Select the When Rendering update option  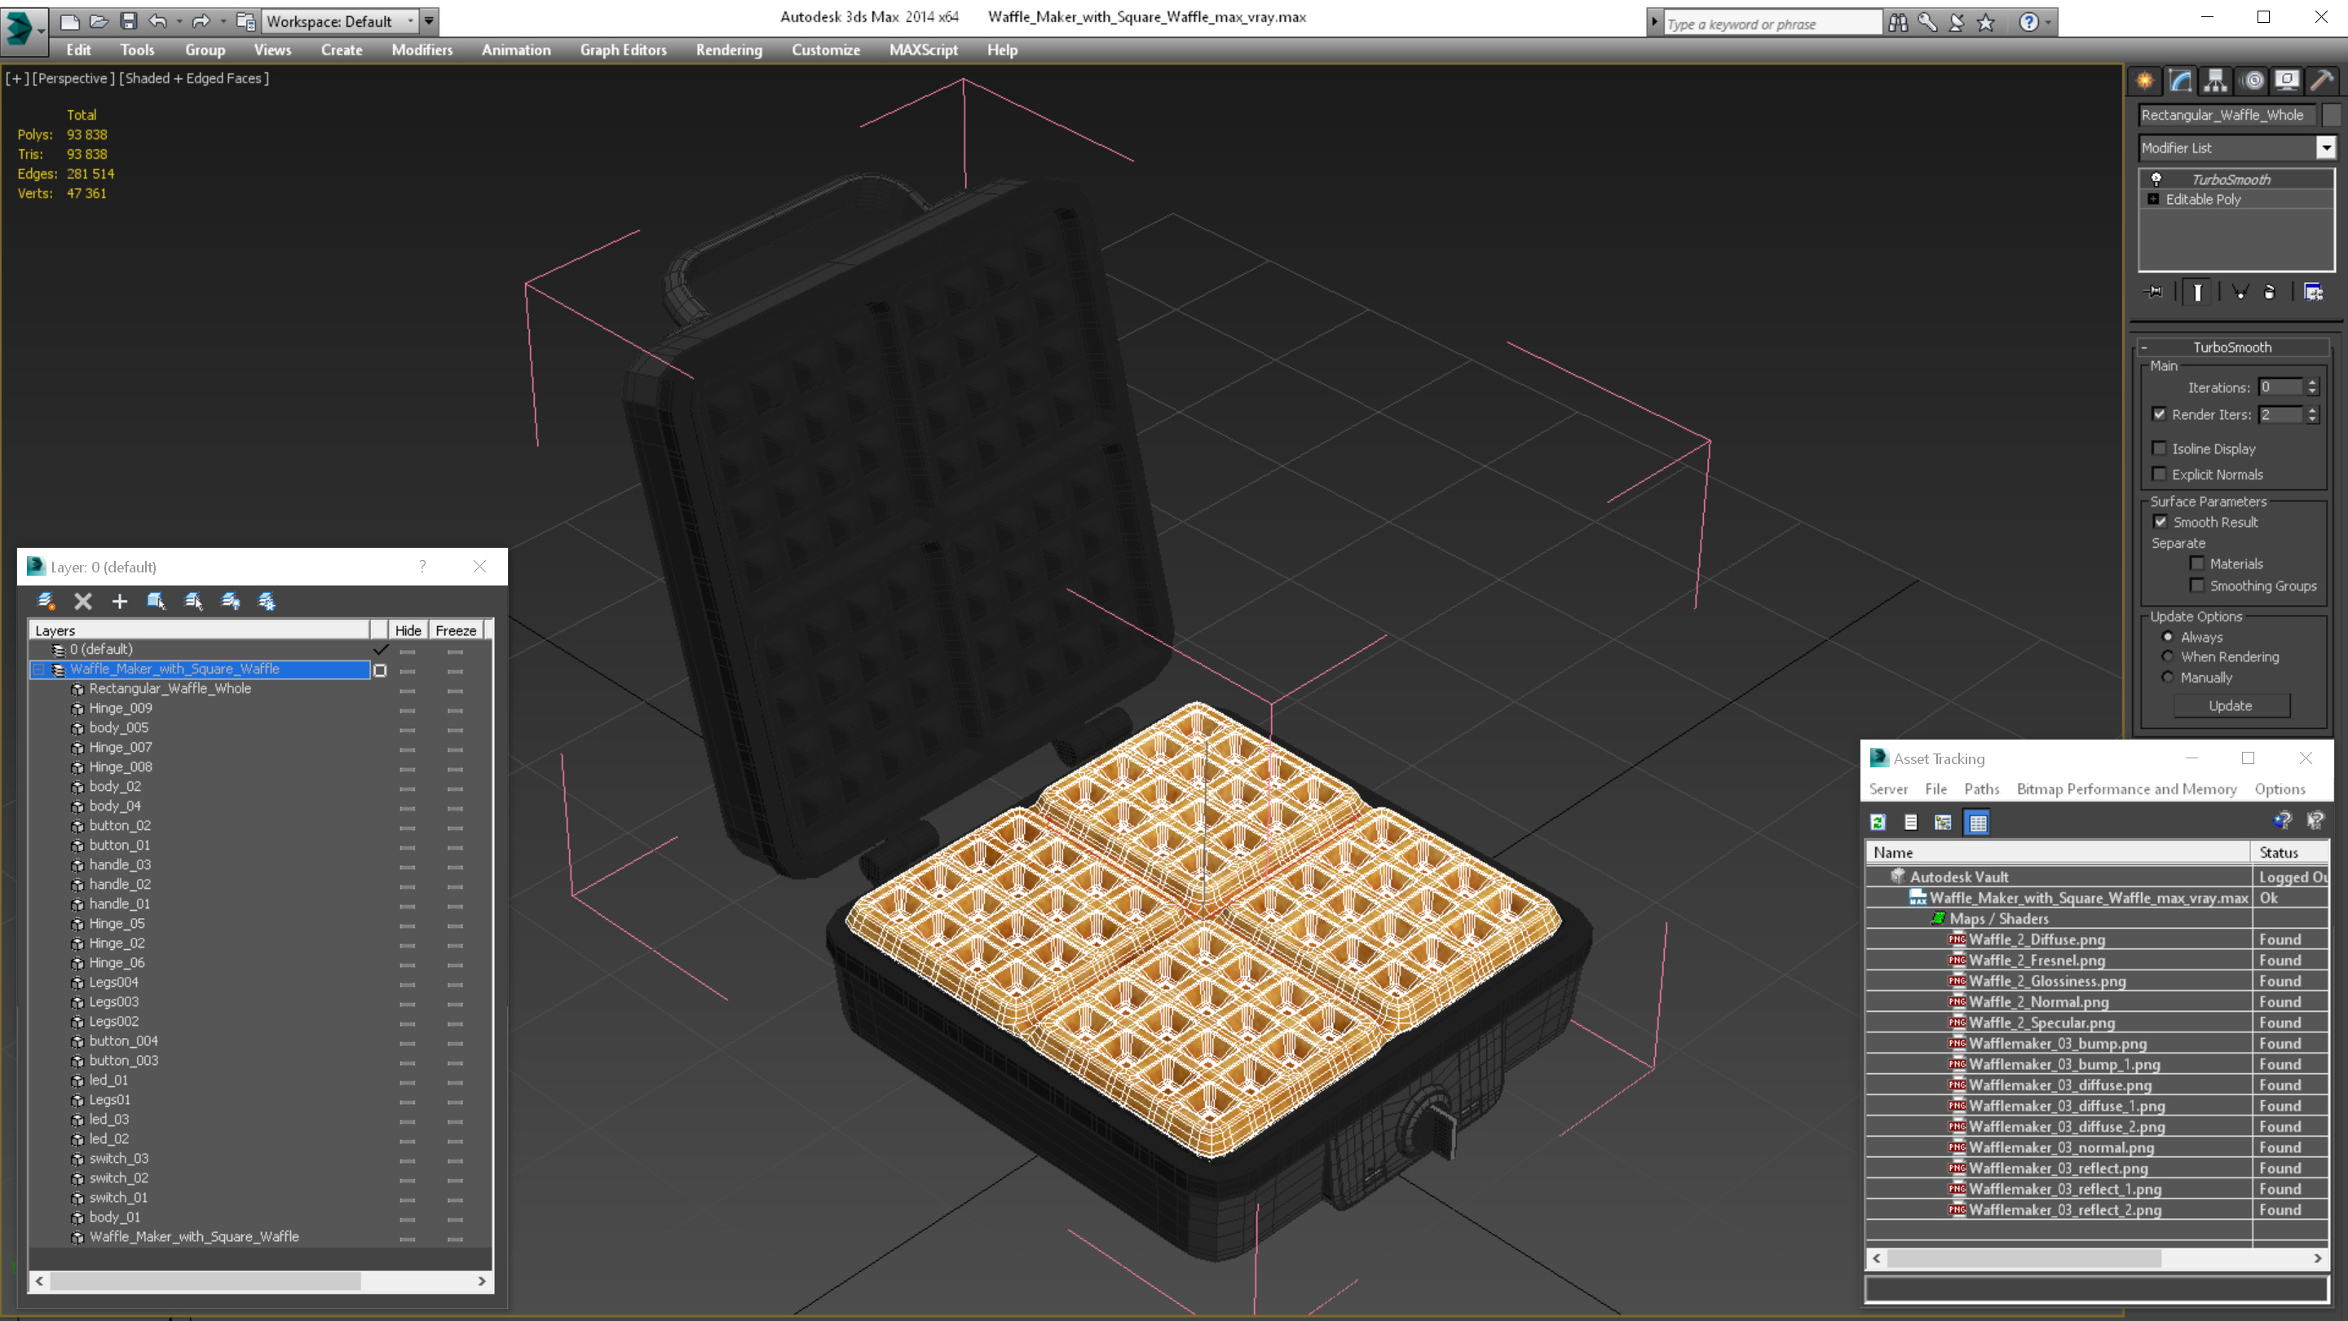click(2169, 656)
